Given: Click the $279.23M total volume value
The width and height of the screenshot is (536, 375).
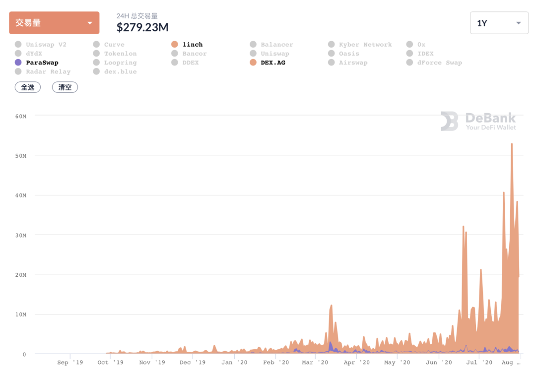Looking at the screenshot, I should 142,27.
